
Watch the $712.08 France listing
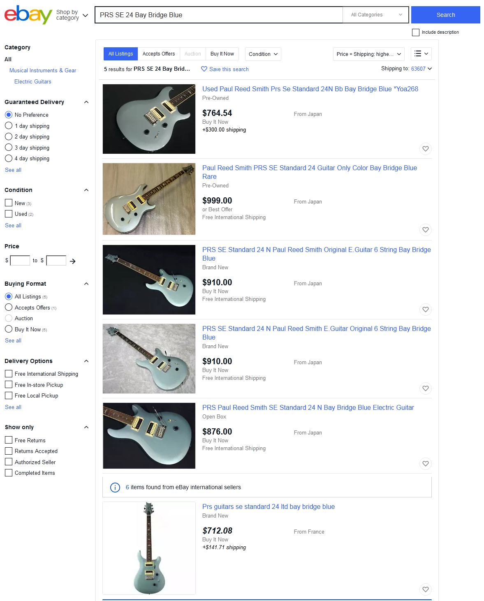[426, 589]
